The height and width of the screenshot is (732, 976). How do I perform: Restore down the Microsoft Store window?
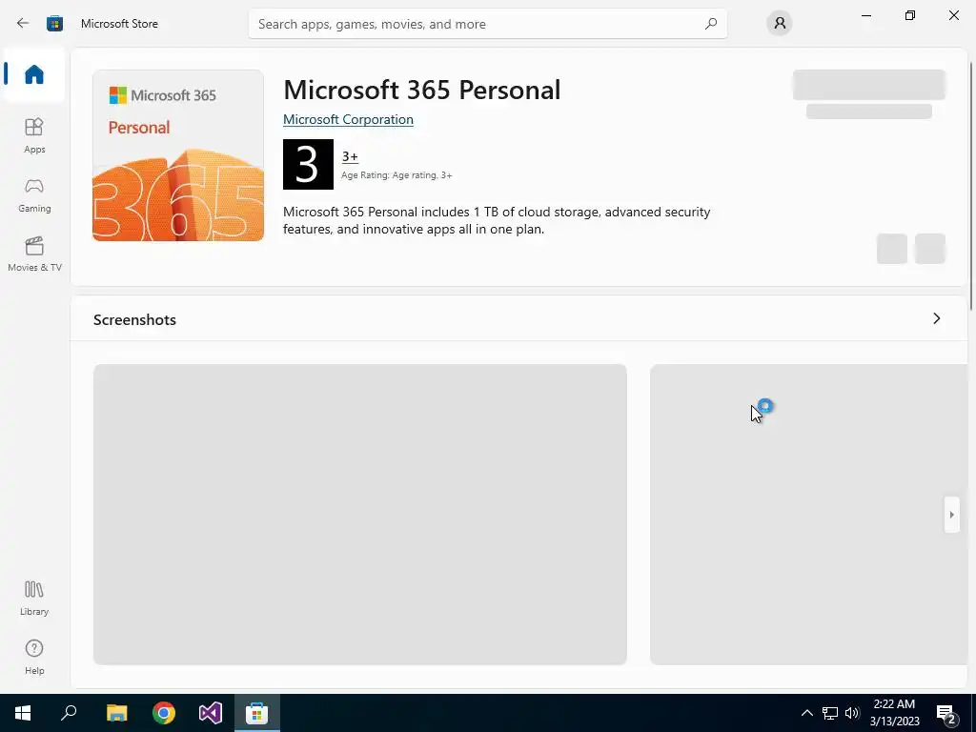(x=910, y=15)
